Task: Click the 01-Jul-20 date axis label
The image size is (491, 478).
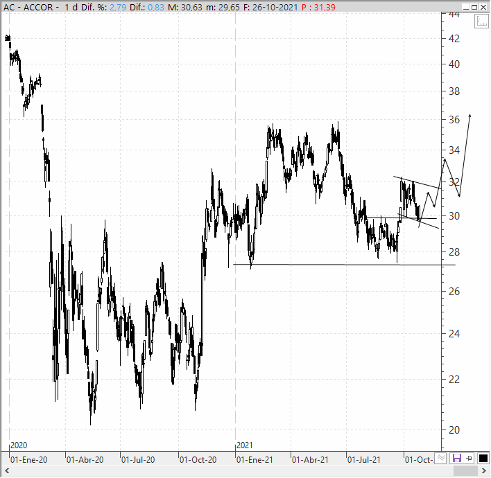Action: pos(138,460)
